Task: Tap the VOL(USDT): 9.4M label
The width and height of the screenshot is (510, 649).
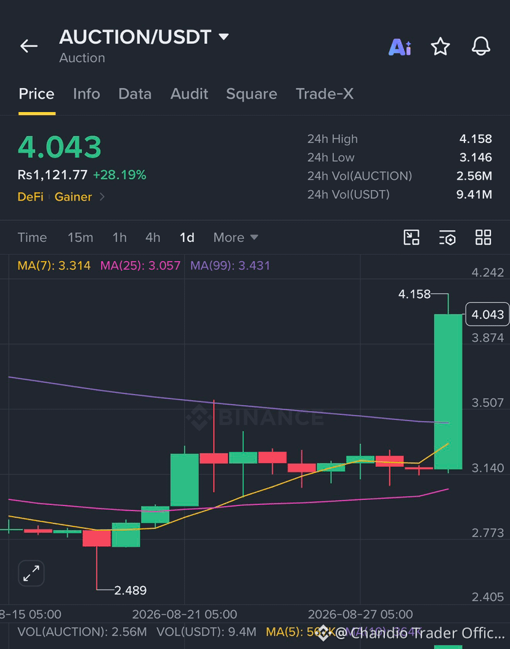Action: (x=206, y=632)
